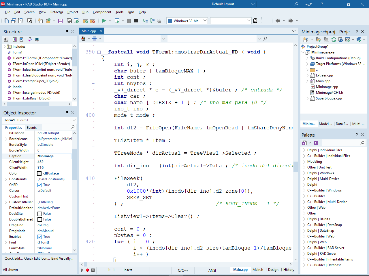Click the green Run button in toolbar
This screenshot has width=369, height=276.
pos(104,21)
